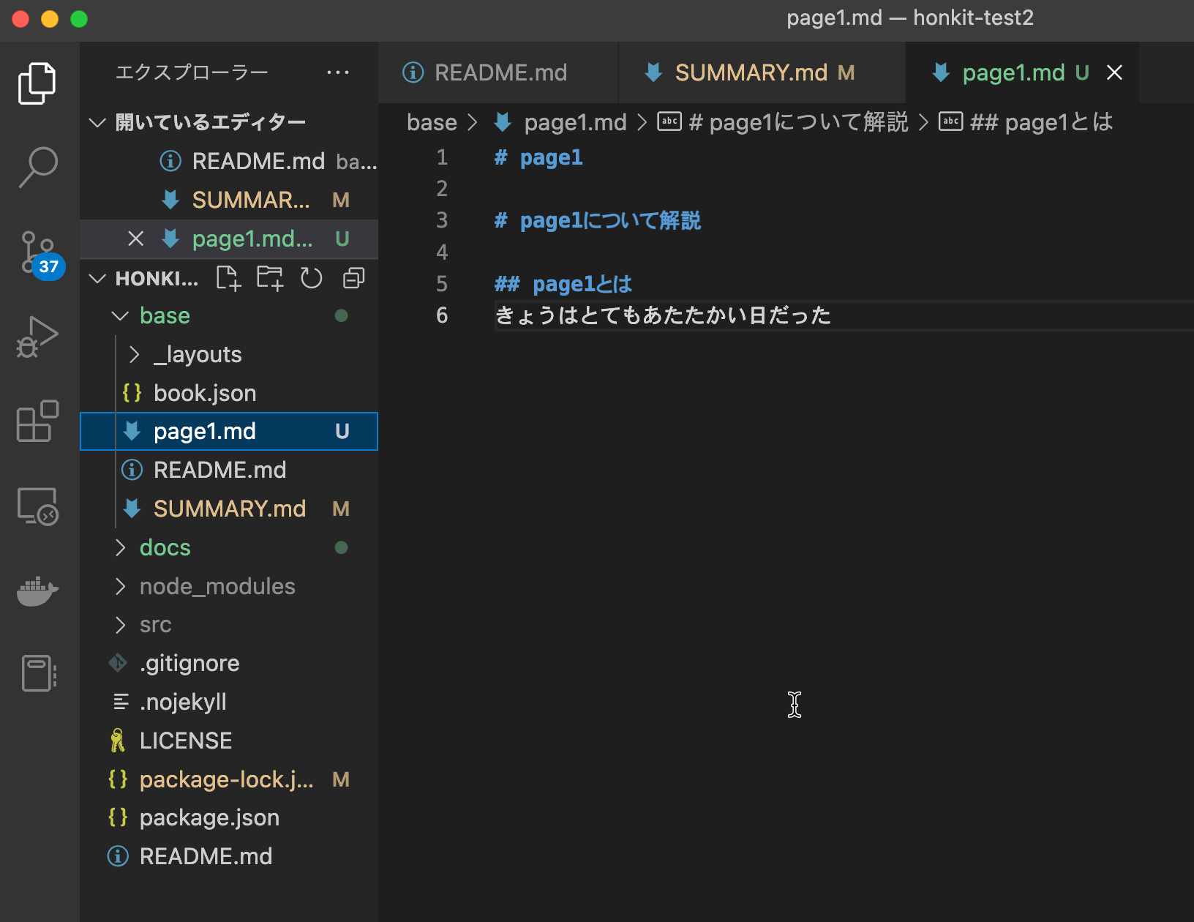This screenshot has width=1194, height=922.
Task: Open README.md from open editors list
Action: tap(229, 161)
